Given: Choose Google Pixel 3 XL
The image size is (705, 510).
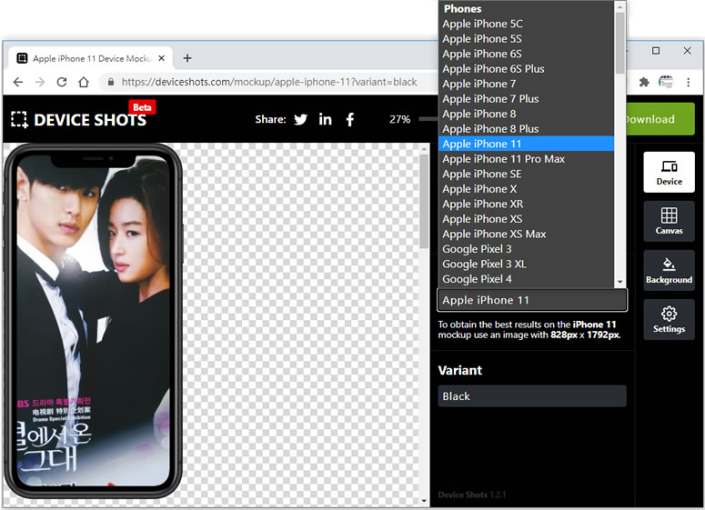Looking at the screenshot, I should pyautogui.click(x=526, y=265).
